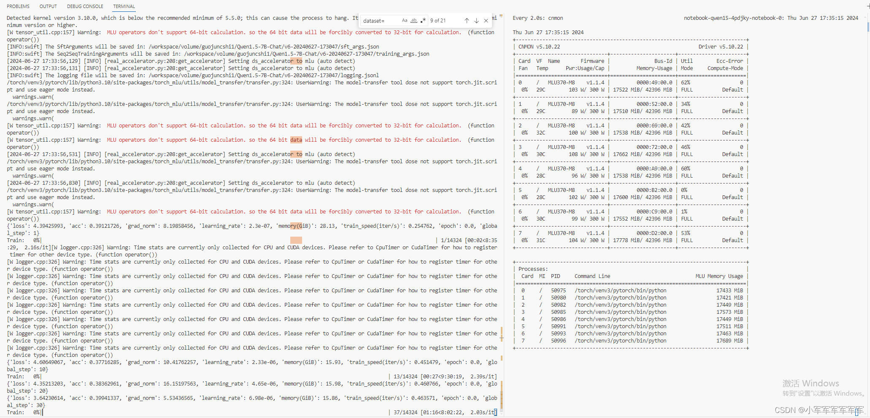Image resolution: width=870 pixels, height=418 pixels.
Task: Click the process memory value 17689 MiB
Action: [730, 340]
